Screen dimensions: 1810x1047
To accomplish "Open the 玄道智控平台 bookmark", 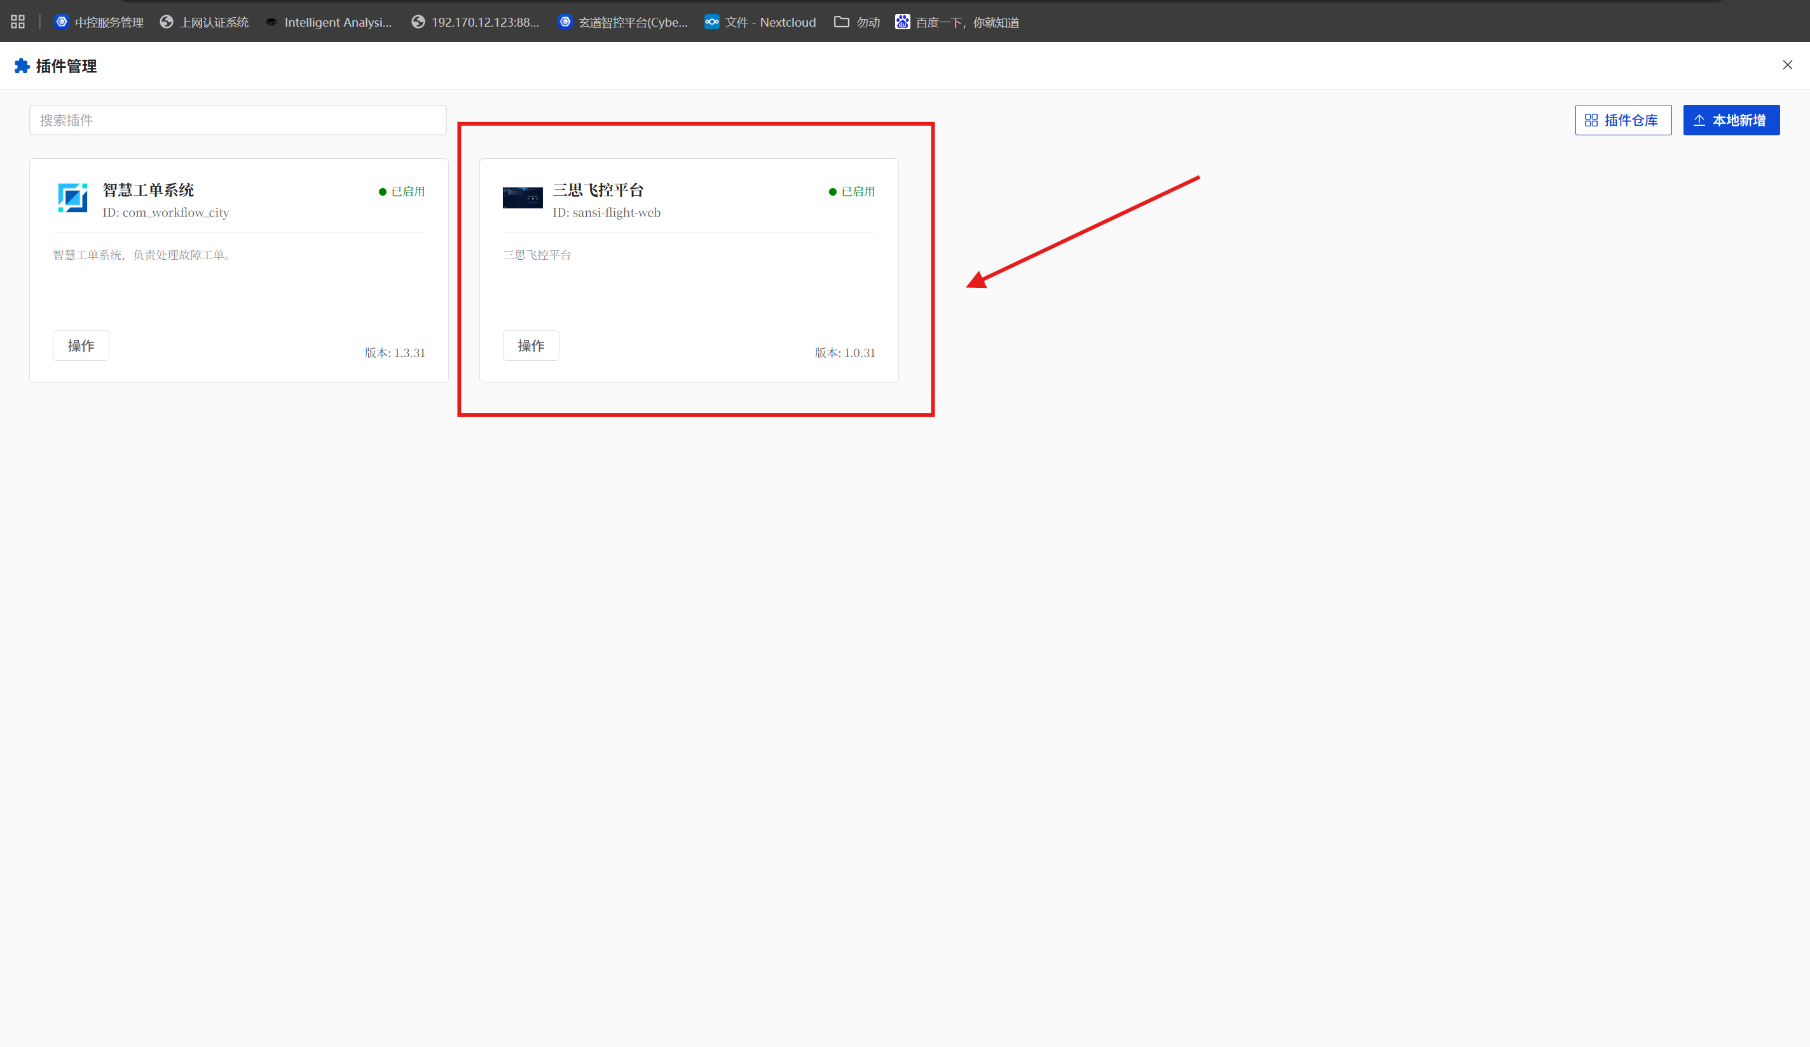I will 624,22.
